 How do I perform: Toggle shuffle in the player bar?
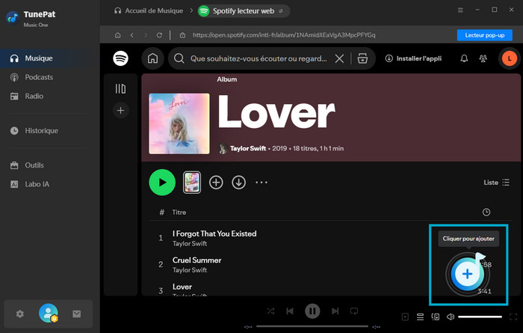[x=270, y=311]
